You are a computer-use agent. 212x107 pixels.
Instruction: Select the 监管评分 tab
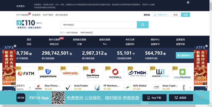click(x=20, y=89)
